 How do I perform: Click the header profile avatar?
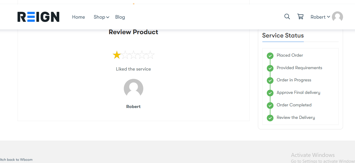tap(337, 17)
